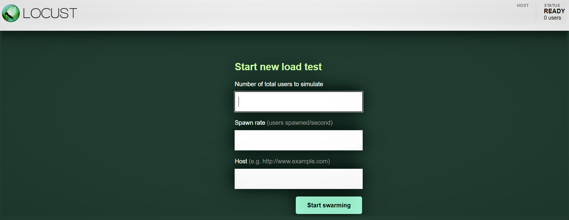Click the READY status indicator
Viewport: 569px width, 220px height.
tap(554, 11)
